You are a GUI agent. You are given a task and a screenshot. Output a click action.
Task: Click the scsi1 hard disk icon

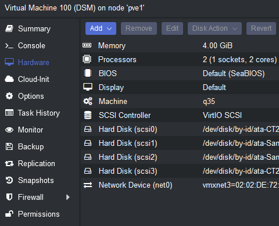(x=88, y=143)
